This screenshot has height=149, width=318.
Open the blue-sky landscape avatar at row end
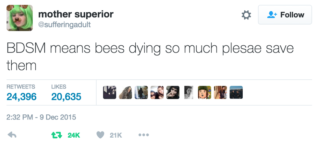click(236, 92)
